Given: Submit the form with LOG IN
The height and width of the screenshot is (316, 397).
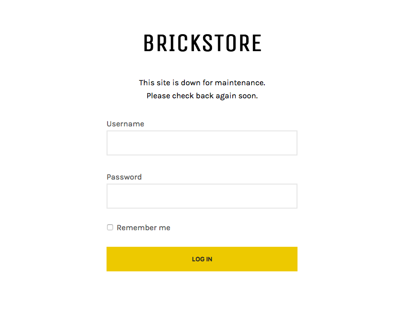Looking at the screenshot, I should [x=202, y=259].
